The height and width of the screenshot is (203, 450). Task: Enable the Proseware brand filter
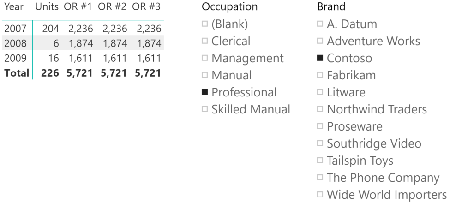pos(320,126)
